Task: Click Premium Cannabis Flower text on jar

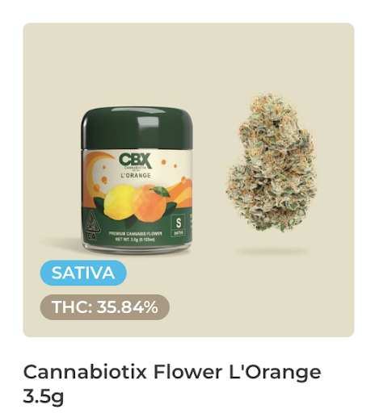Action: [136, 233]
